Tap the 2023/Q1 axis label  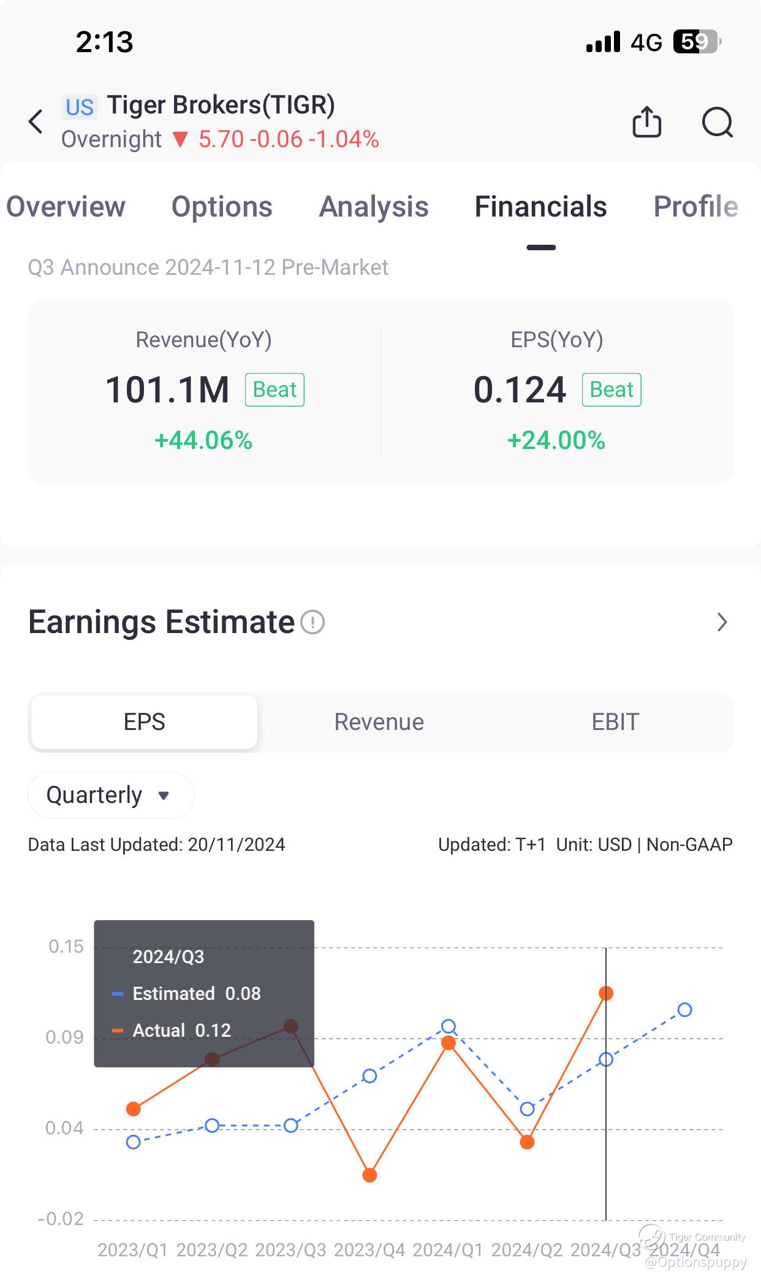pyautogui.click(x=133, y=1250)
